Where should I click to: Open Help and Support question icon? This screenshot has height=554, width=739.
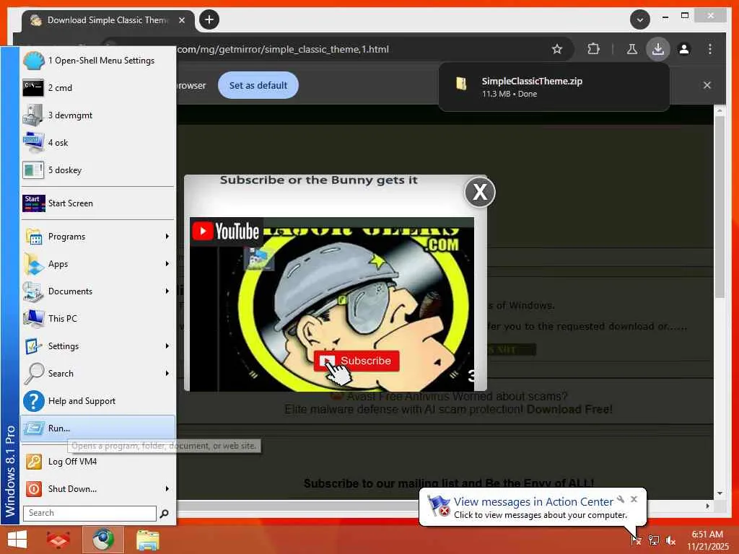coord(33,401)
